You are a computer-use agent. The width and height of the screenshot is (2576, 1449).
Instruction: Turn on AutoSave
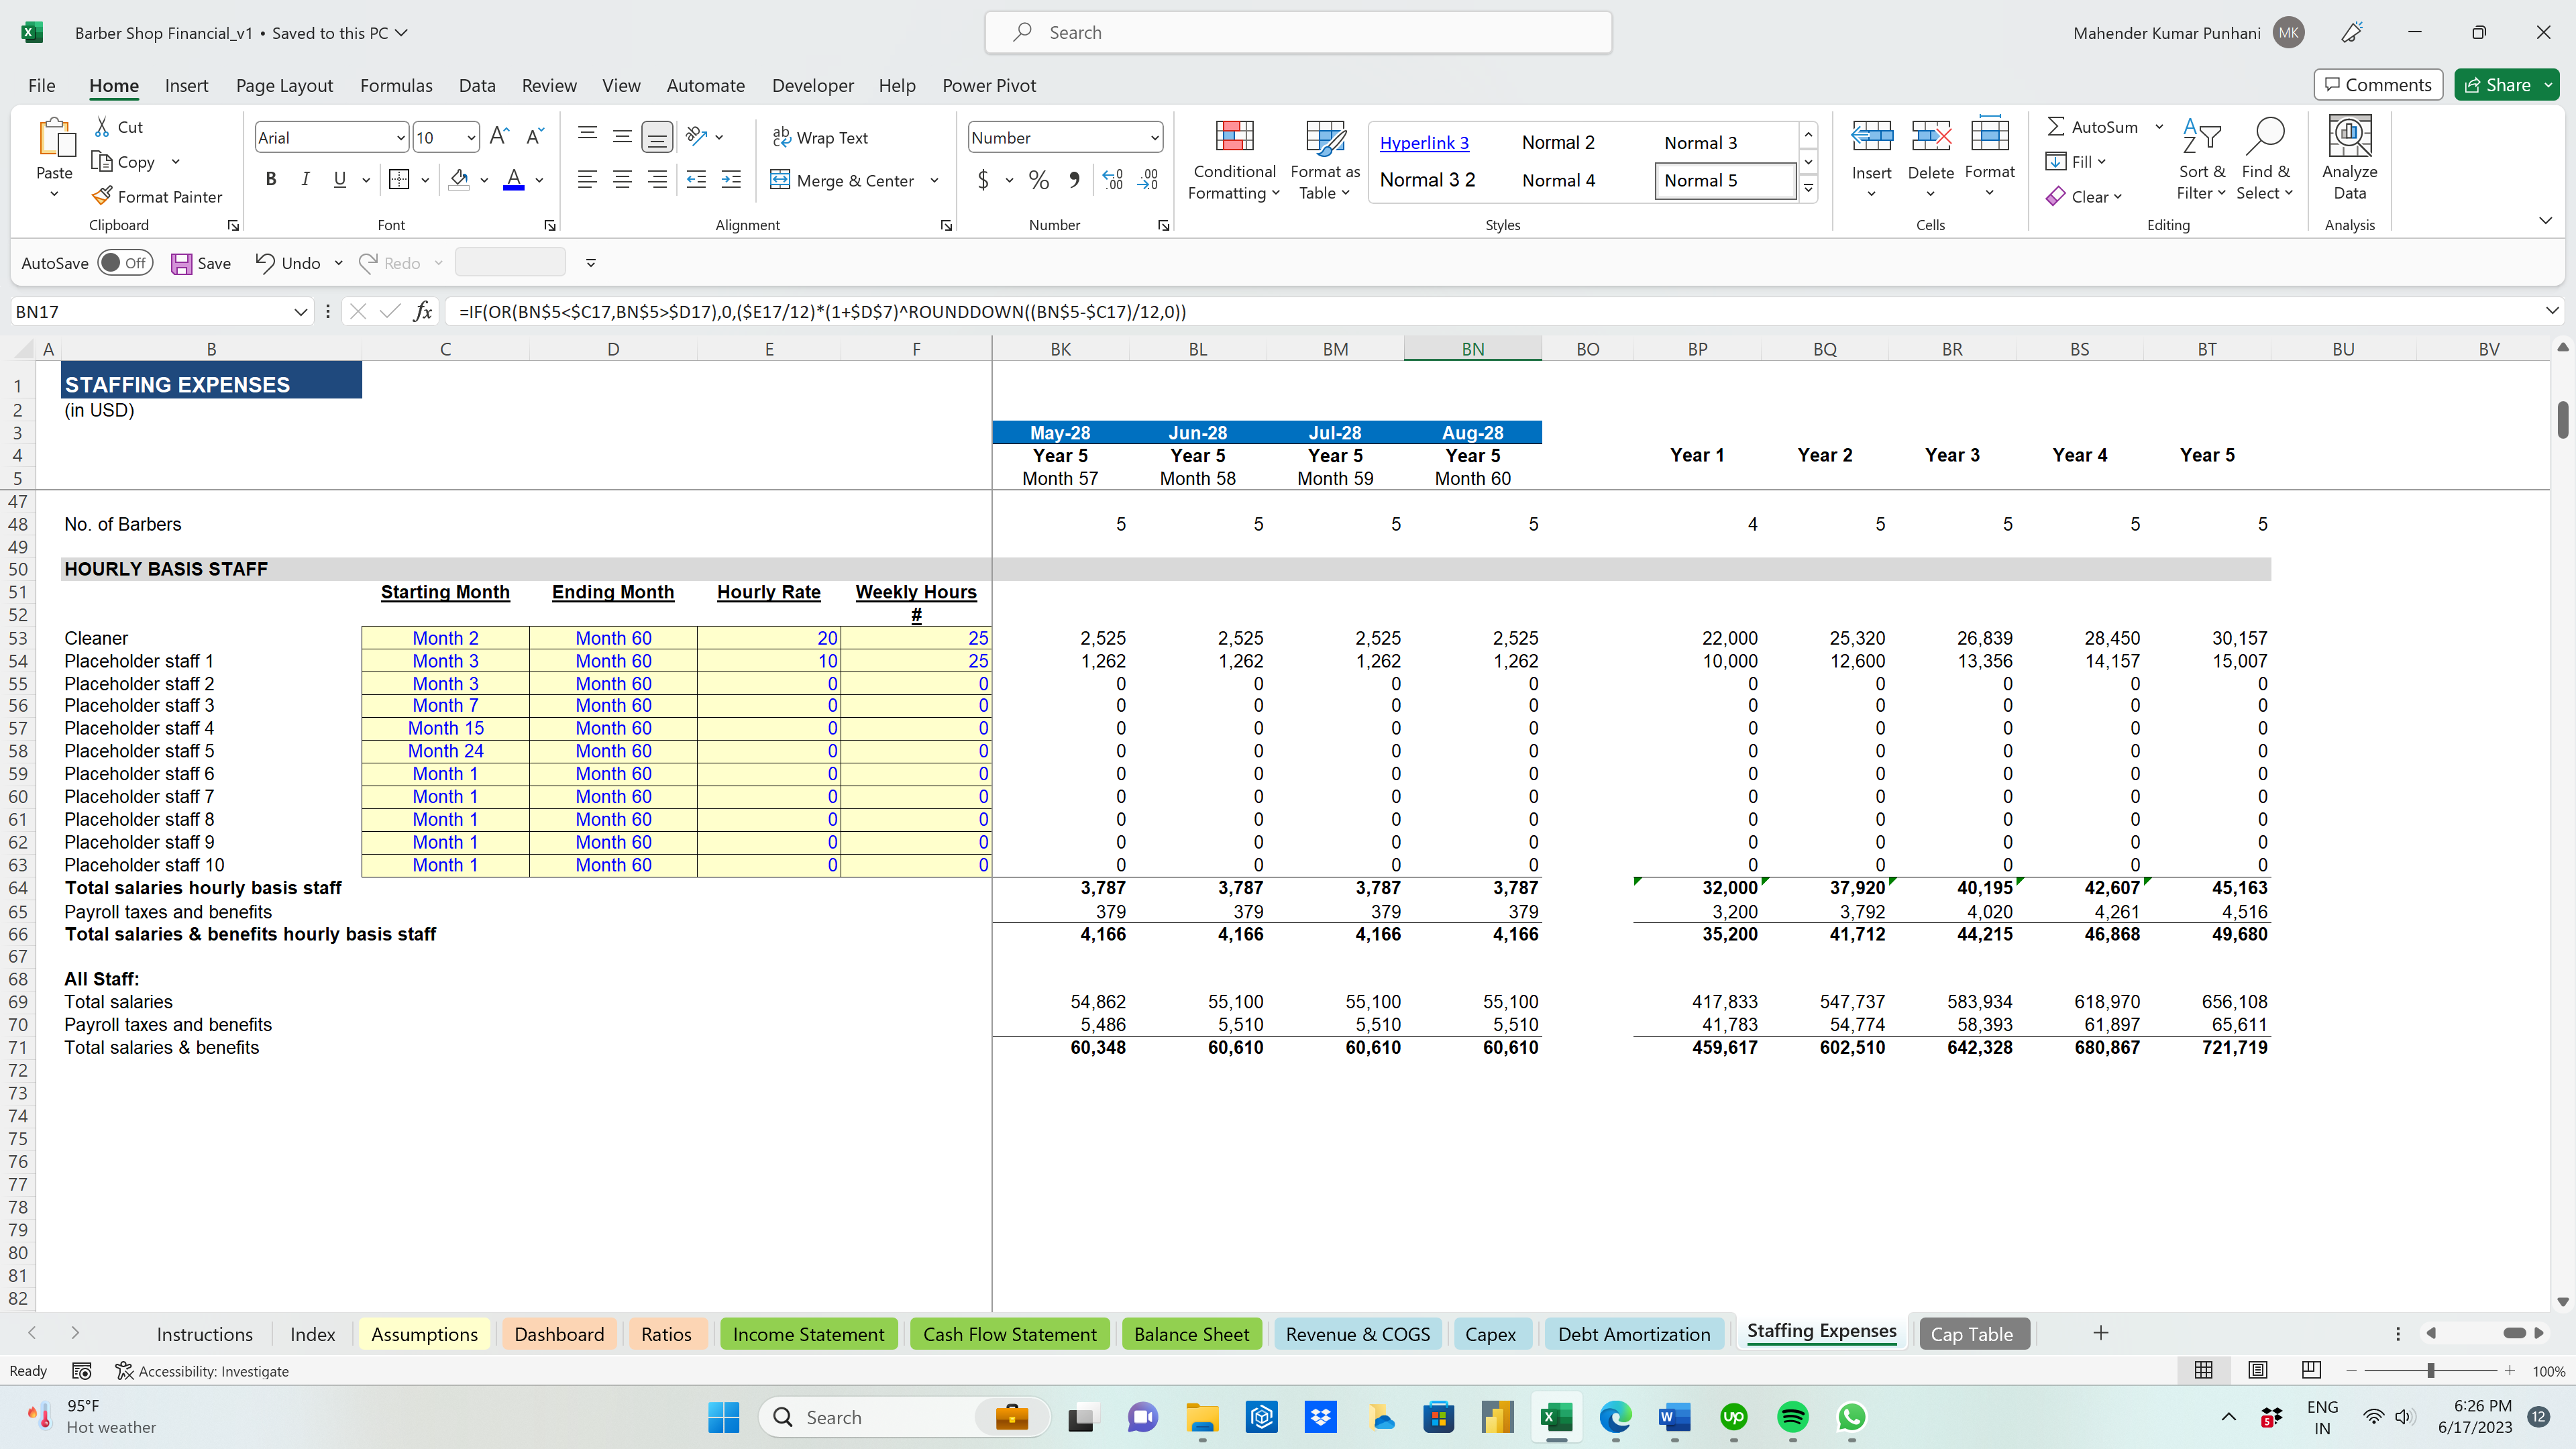pos(125,262)
